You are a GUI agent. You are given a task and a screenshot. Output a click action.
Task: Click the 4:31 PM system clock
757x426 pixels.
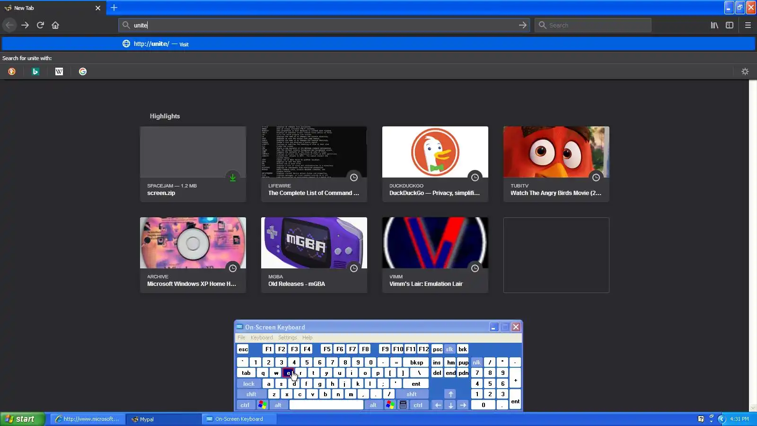pos(739,419)
